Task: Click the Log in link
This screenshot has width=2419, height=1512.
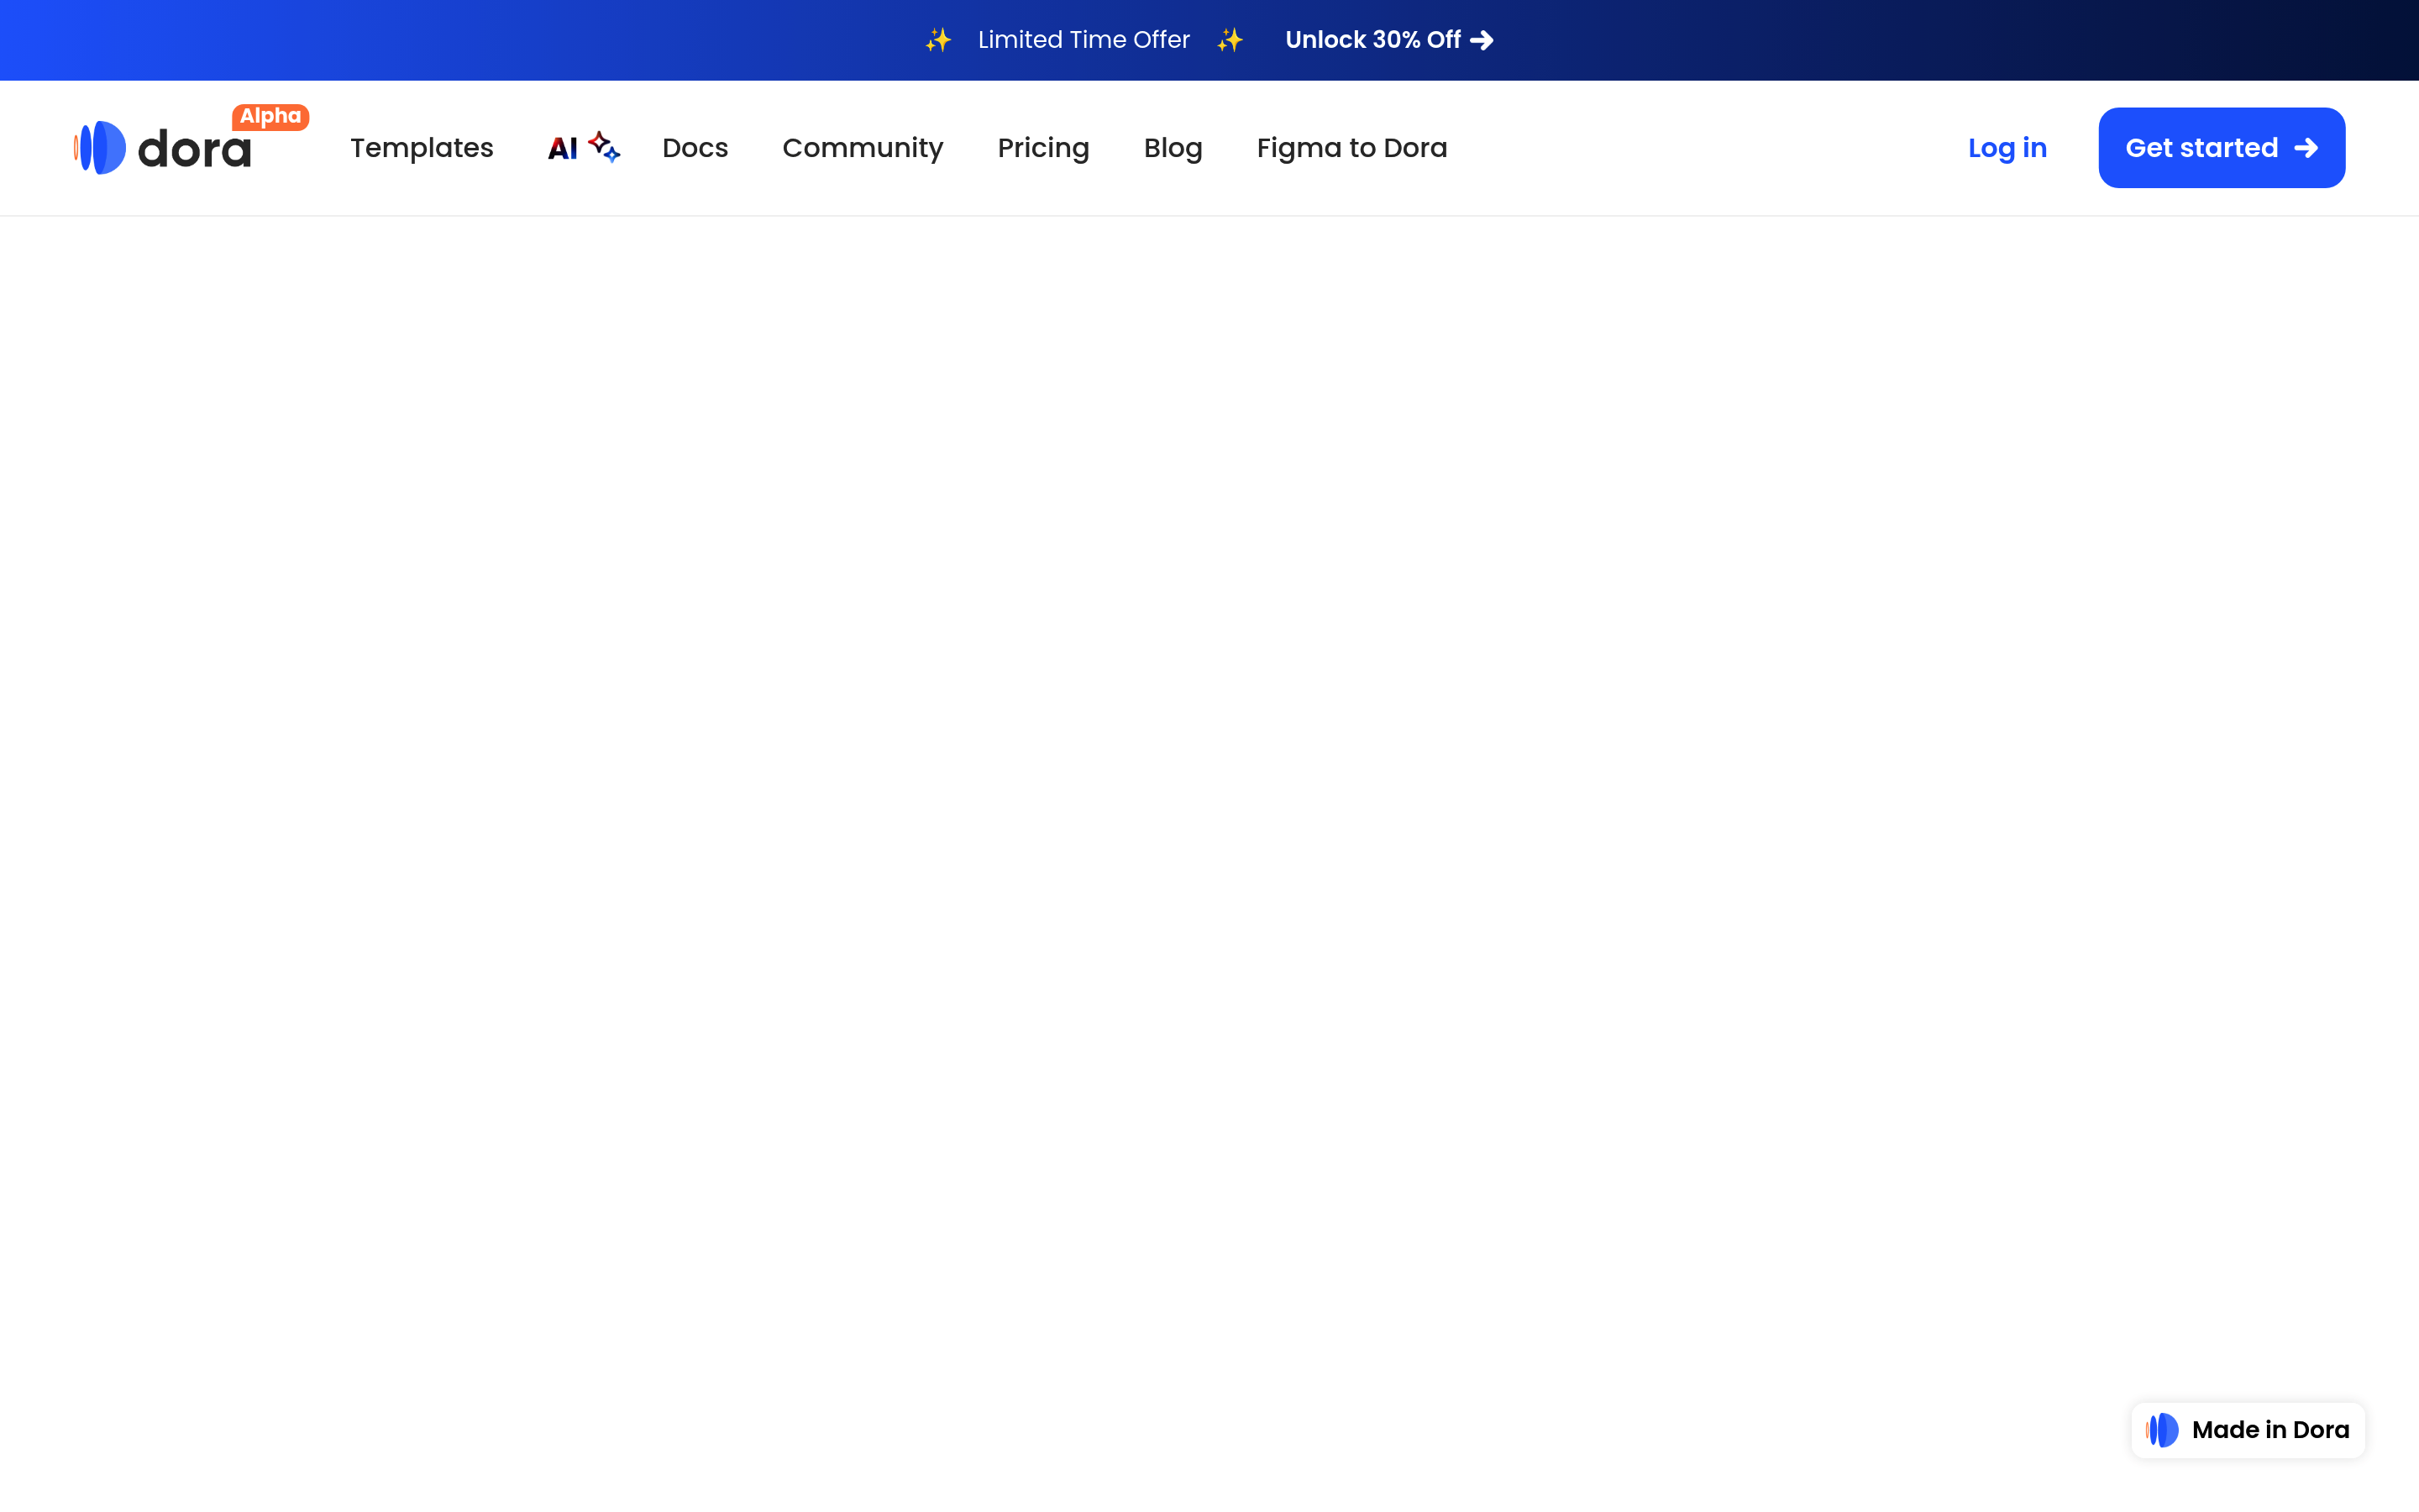Action: [2007, 148]
